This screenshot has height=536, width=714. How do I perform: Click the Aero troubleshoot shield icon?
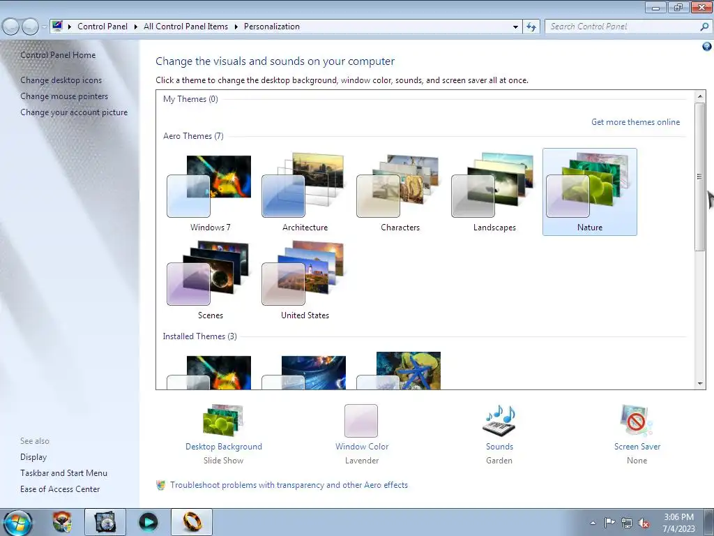point(160,485)
